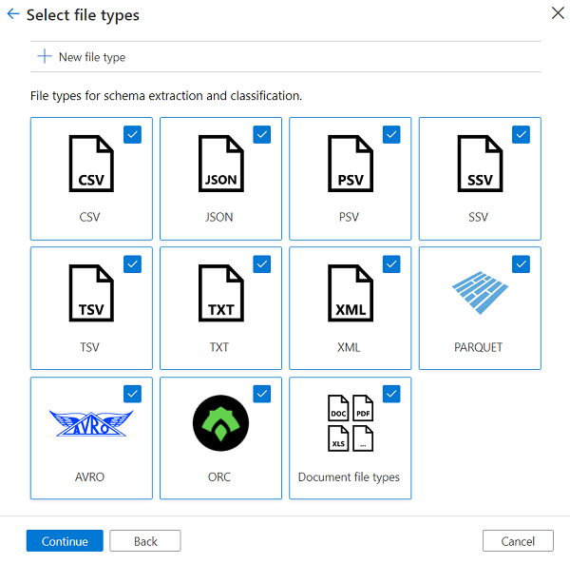
Task: Click the Select file types heading
Action: pyautogui.click(x=83, y=15)
